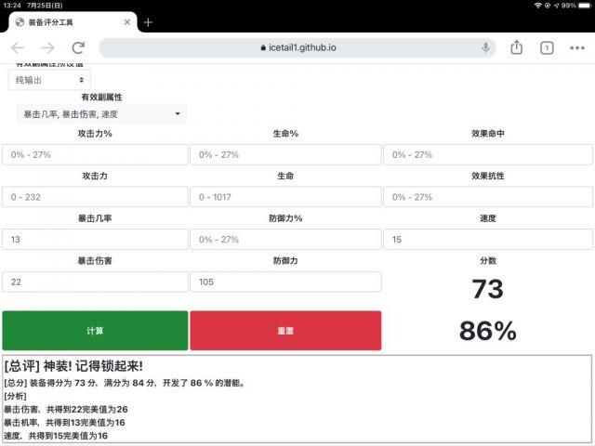The height and width of the screenshot is (446, 595).
Task: Tap the microphone icon in address bar
Action: click(485, 47)
